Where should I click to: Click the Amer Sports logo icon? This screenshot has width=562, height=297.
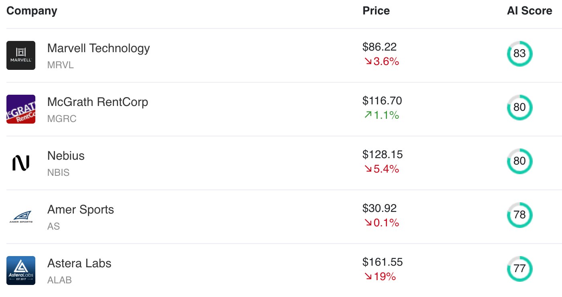pos(21,217)
